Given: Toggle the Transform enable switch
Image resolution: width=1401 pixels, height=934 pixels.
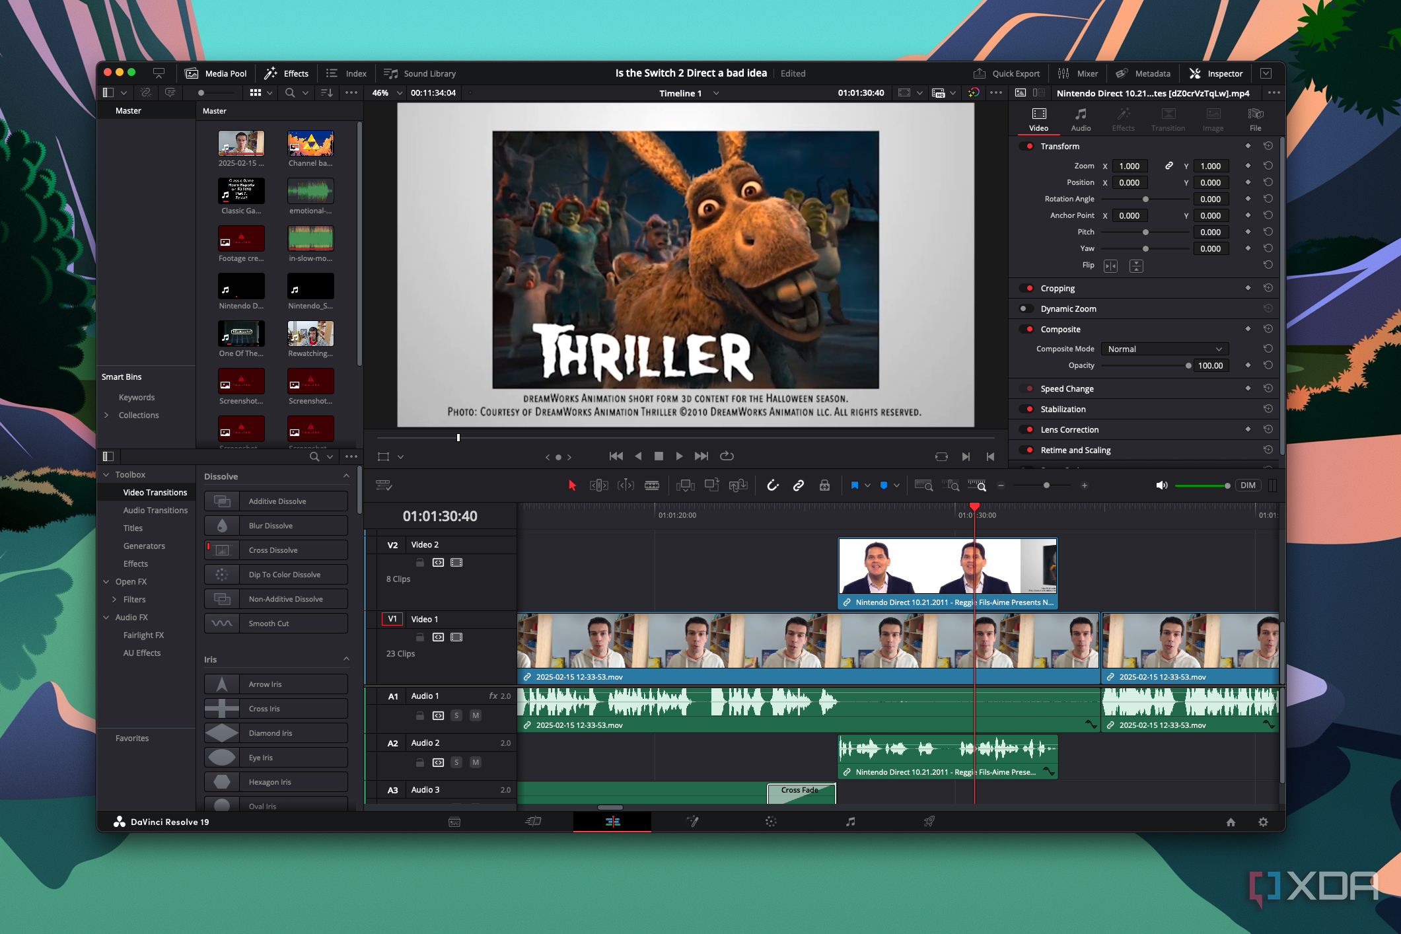Looking at the screenshot, I should pyautogui.click(x=1026, y=146).
